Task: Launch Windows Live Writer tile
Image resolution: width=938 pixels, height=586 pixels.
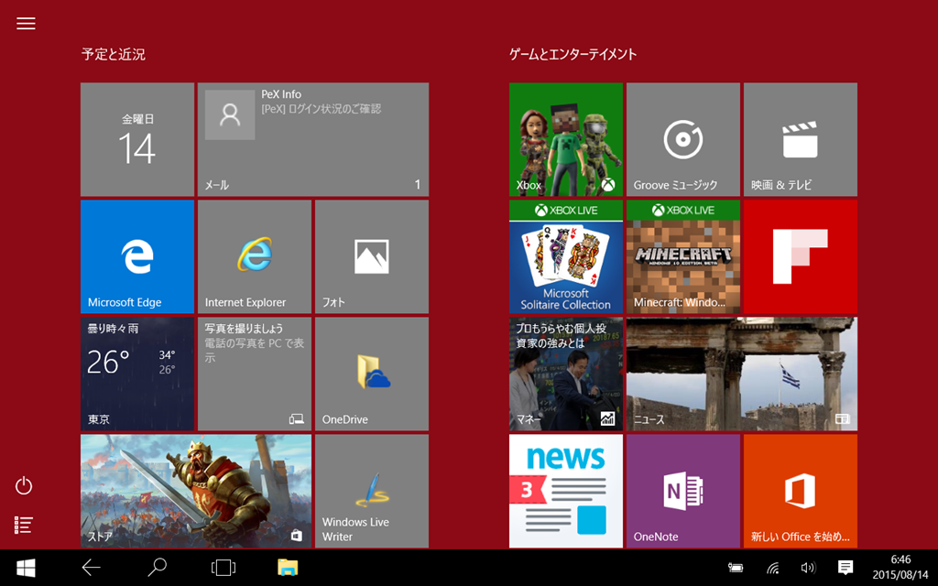Action: [x=372, y=491]
